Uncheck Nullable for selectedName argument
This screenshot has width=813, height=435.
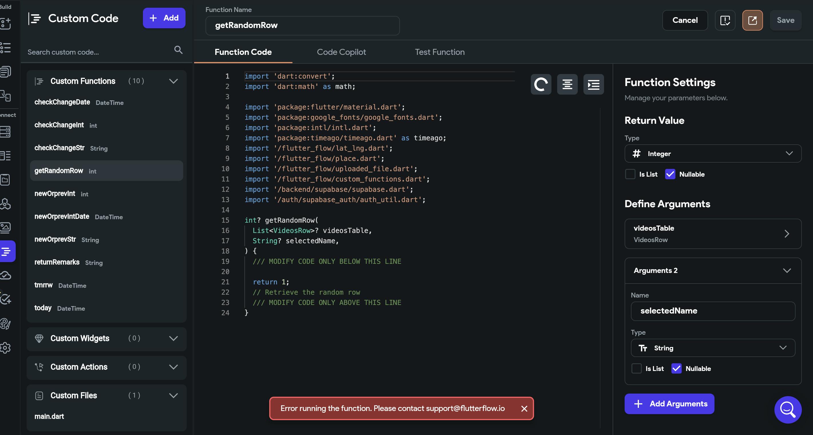coord(676,368)
